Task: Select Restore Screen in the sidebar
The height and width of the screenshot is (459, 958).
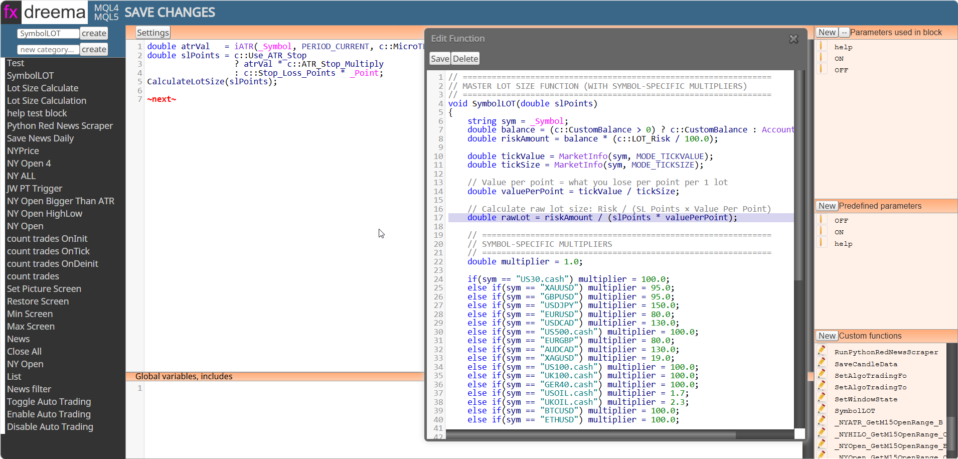Action: tap(38, 301)
